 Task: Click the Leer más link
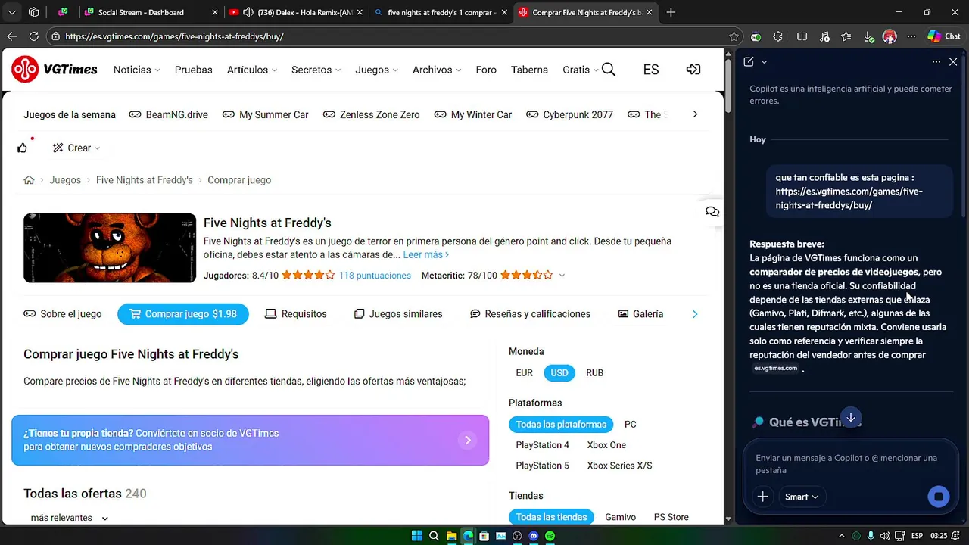[426, 255]
